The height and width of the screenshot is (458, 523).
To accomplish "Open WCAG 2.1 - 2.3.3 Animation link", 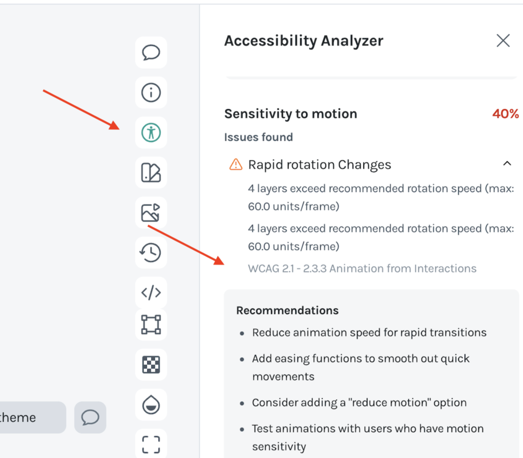I will (x=362, y=268).
